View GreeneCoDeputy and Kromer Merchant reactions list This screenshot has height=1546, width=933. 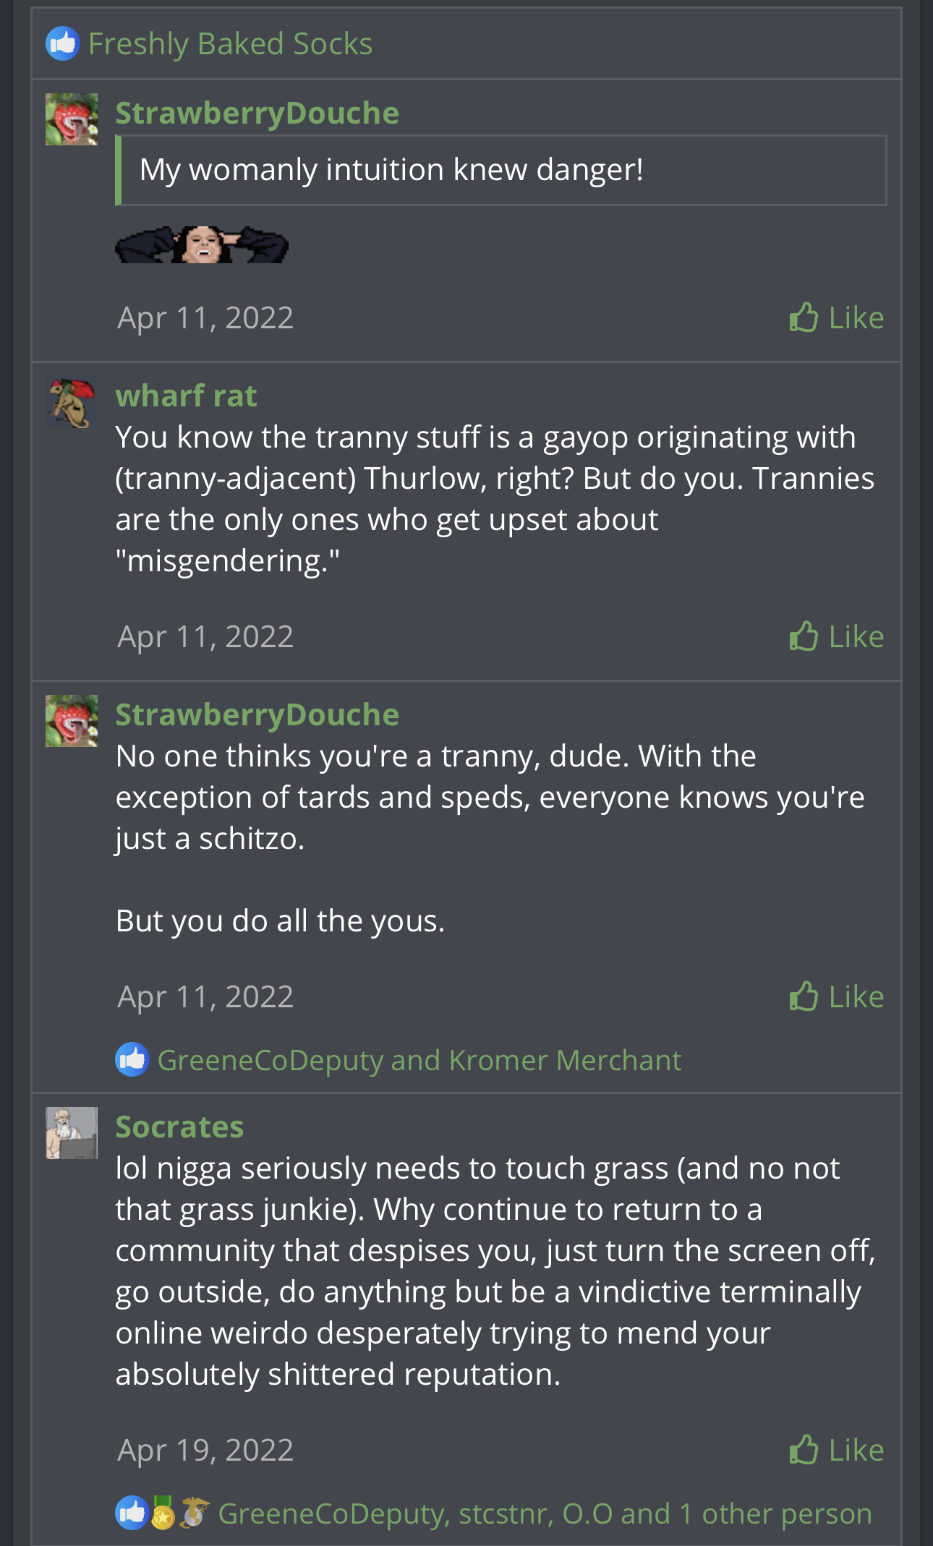coord(419,1061)
